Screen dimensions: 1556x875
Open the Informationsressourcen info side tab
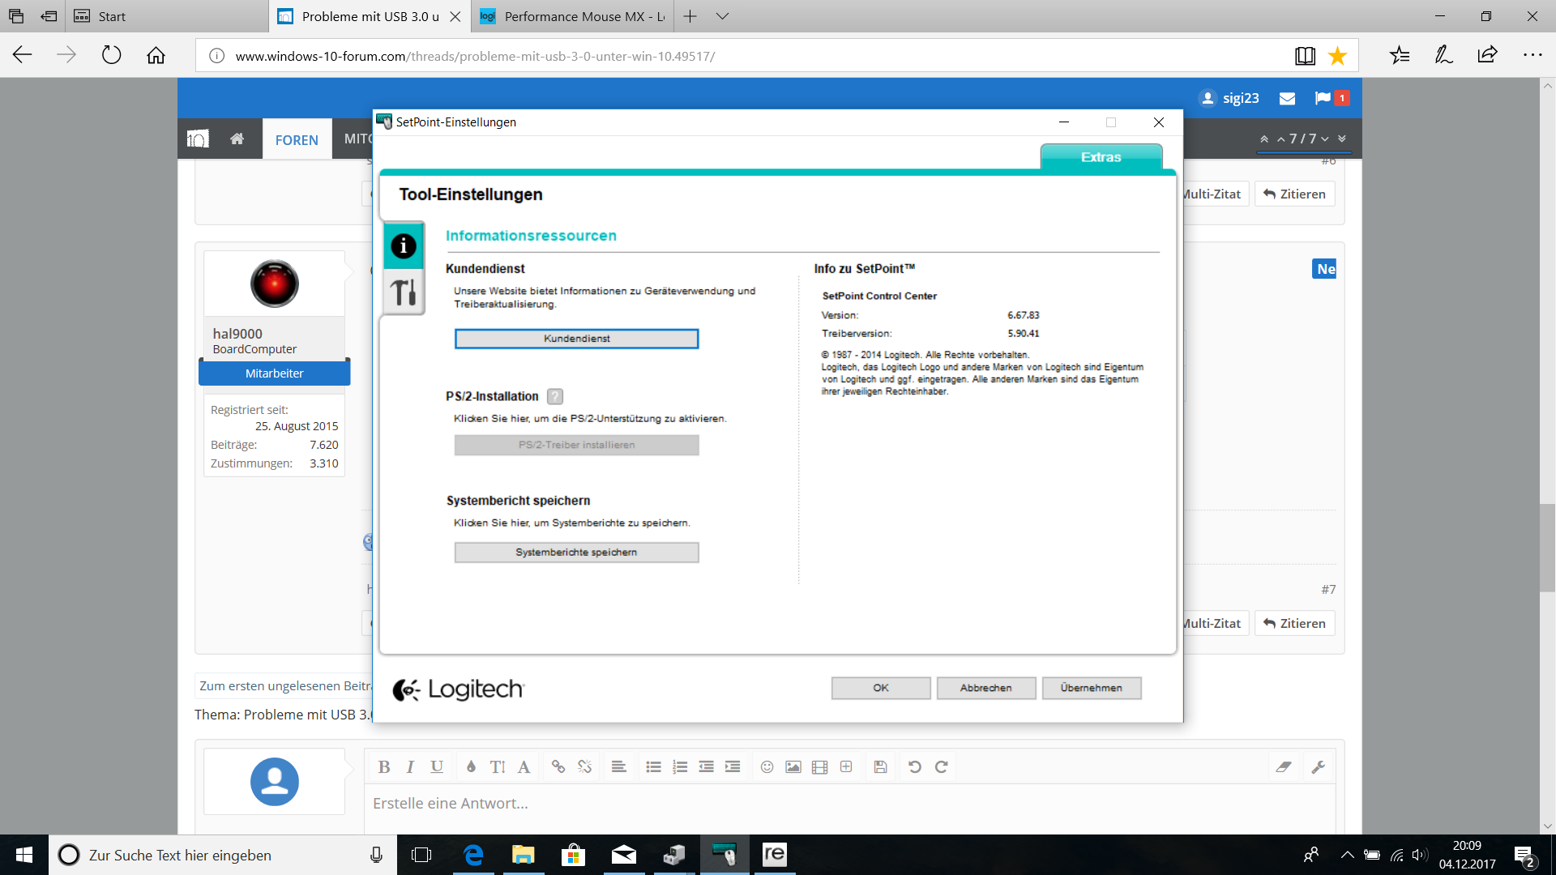point(404,245)
